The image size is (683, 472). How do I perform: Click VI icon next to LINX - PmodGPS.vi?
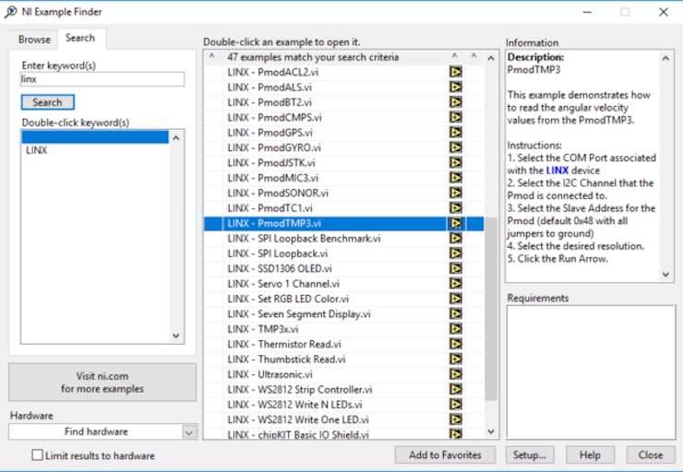point(456,132)
